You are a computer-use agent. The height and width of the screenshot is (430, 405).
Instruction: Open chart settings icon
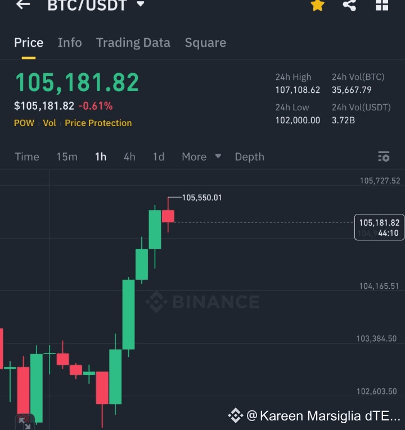(384, 156)
